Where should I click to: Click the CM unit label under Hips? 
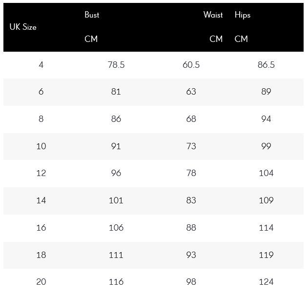(241, 39)
